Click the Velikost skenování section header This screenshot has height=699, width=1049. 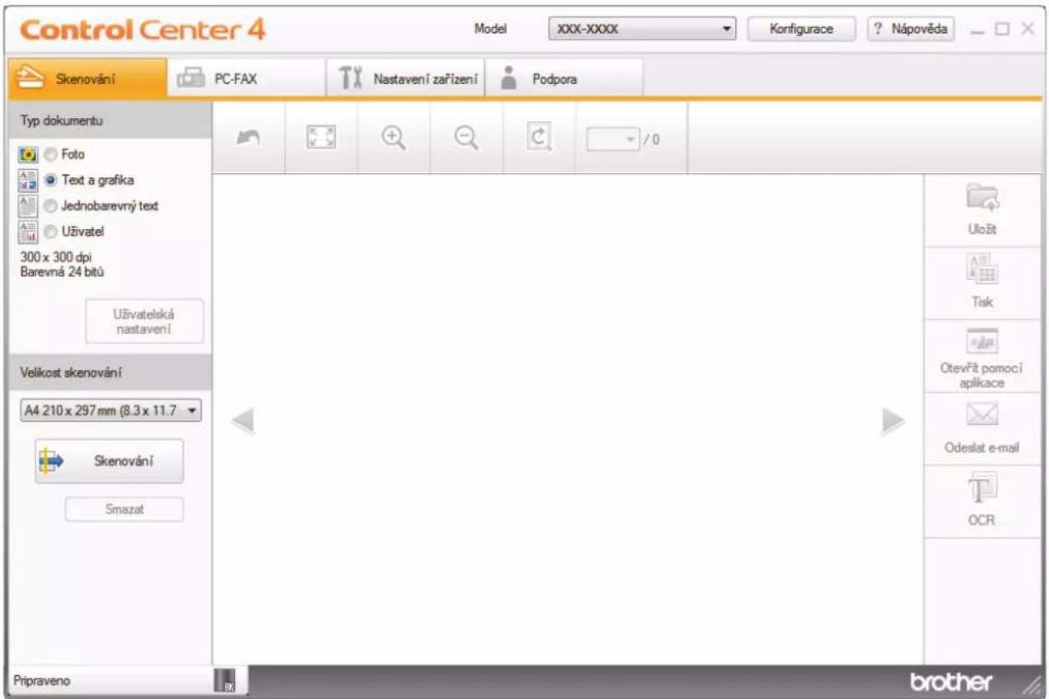tap(110, 373)
